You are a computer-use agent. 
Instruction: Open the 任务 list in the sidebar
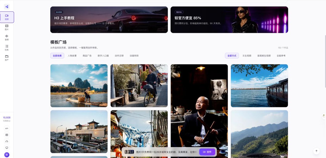(x=7, y=48)
